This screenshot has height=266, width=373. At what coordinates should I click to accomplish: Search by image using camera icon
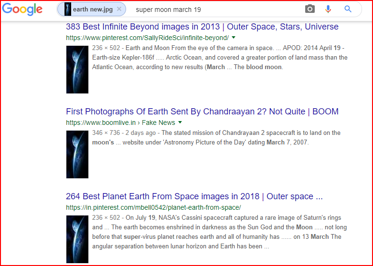tap(310, 9)
